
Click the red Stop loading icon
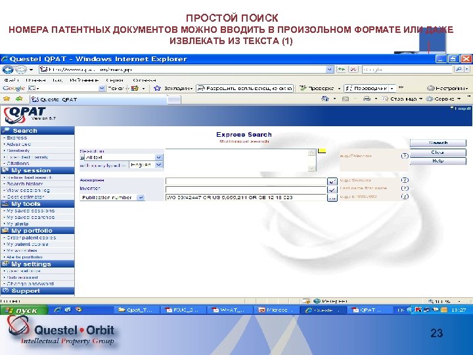click(353, 70)
